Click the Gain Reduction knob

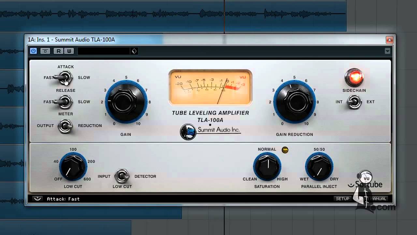[295, 102]
